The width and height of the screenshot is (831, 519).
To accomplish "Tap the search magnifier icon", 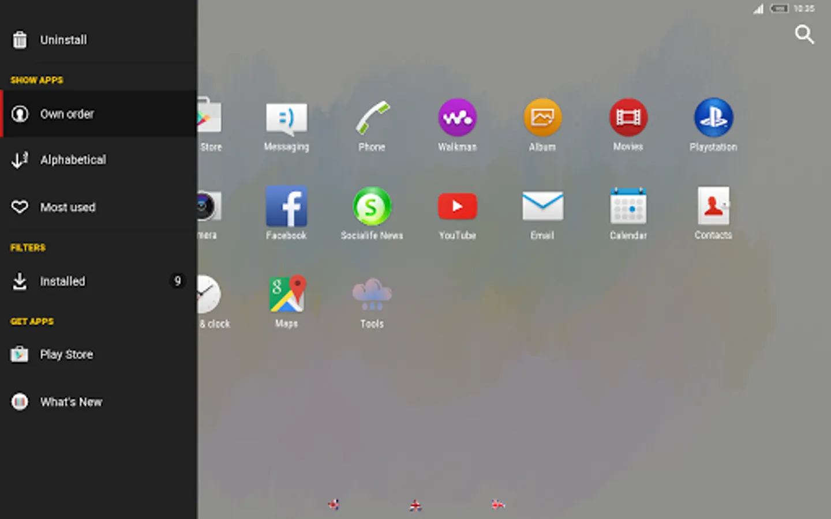I will click(804, 35).
